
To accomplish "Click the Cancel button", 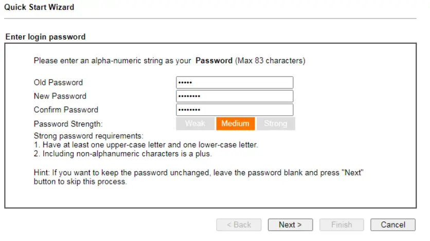I will tap(393, 225).
